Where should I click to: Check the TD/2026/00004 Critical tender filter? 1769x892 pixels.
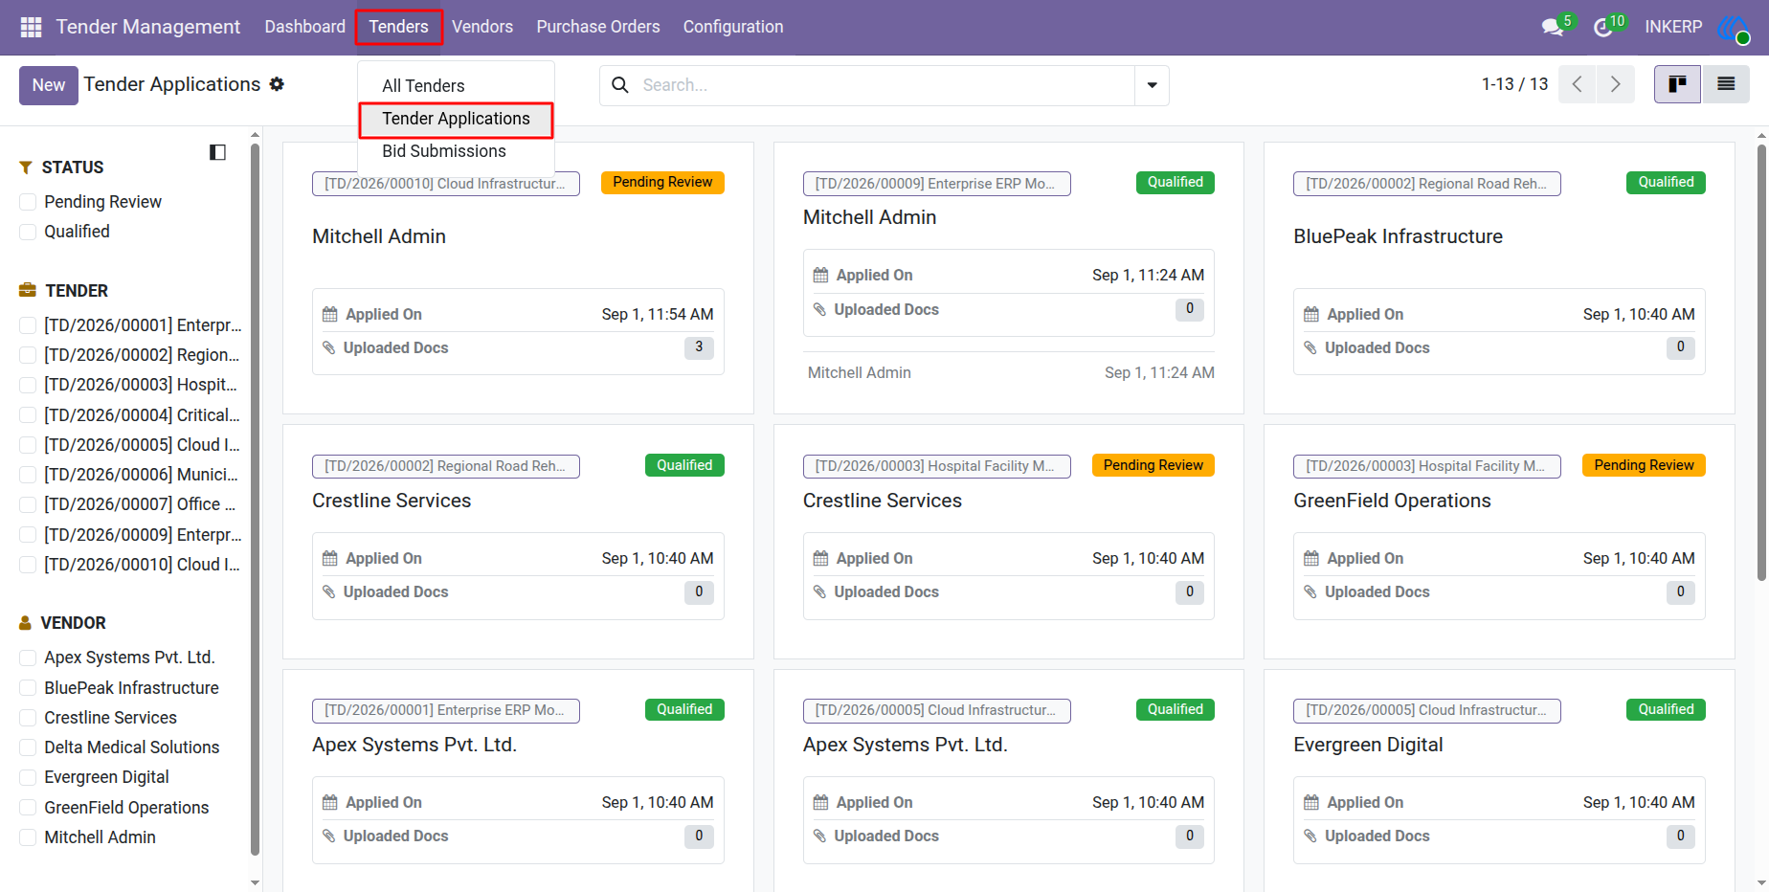pyautogui.click(x=29, y=415)
